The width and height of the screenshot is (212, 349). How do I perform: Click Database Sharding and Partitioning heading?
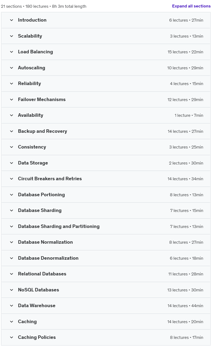[59, 226]
